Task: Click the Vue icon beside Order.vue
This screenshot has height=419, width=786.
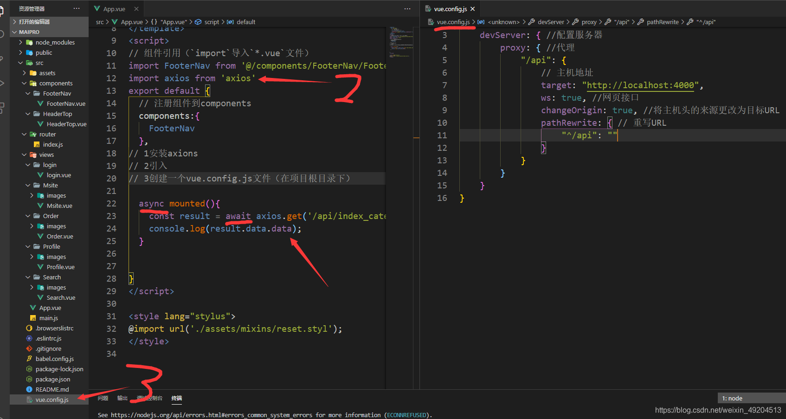Action: pyautogui.click(x=40, y=236)
